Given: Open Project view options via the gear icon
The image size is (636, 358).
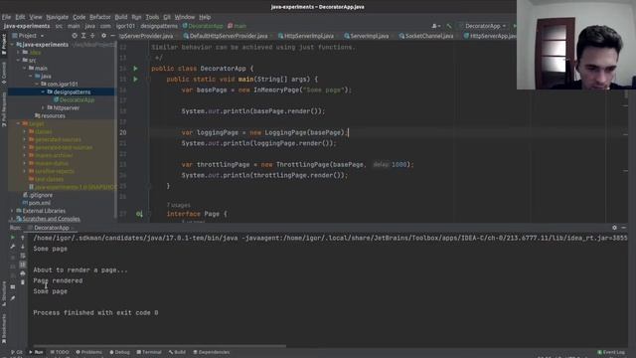Looking at the screenshot, I should (x=103, y=36).
